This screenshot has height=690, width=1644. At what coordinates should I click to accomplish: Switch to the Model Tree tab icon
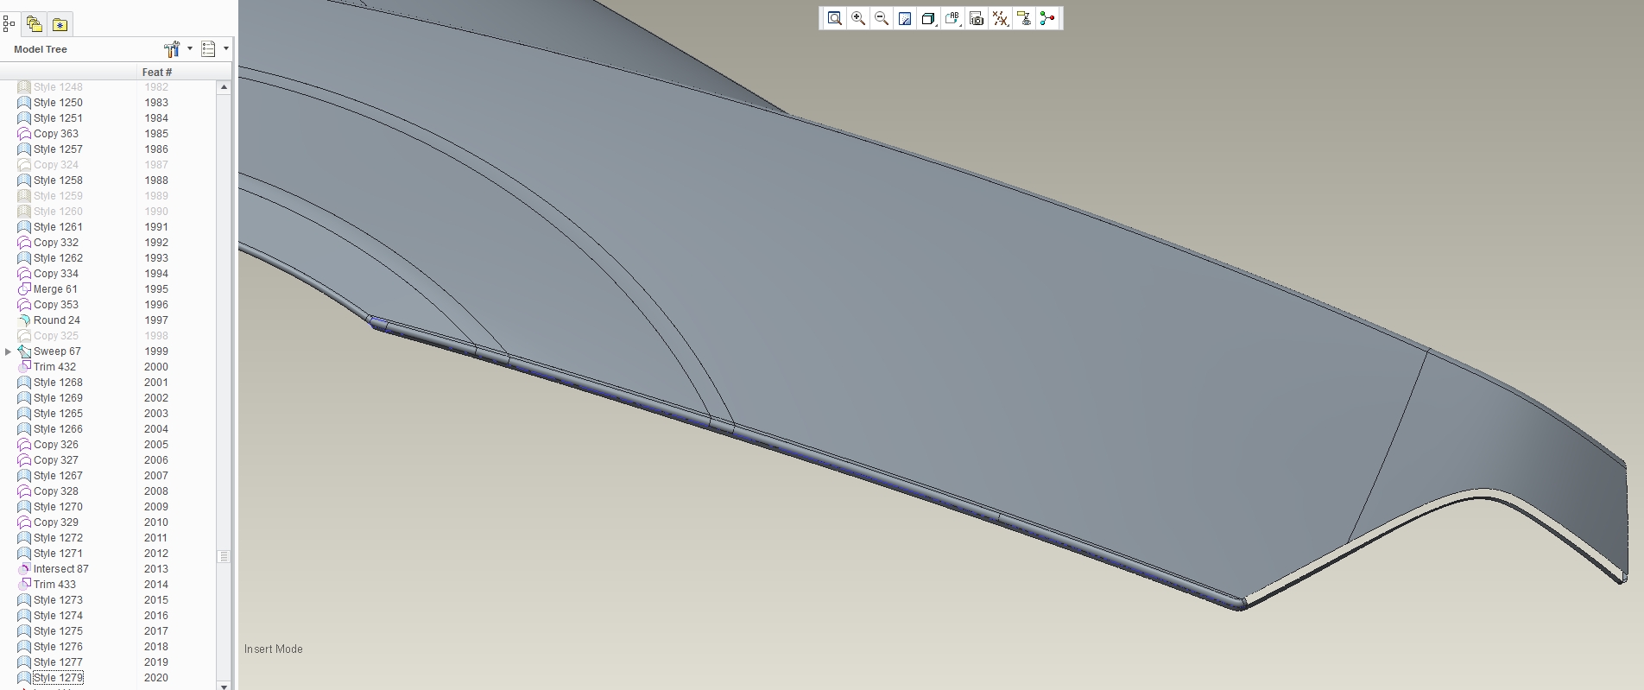[9, 24]
